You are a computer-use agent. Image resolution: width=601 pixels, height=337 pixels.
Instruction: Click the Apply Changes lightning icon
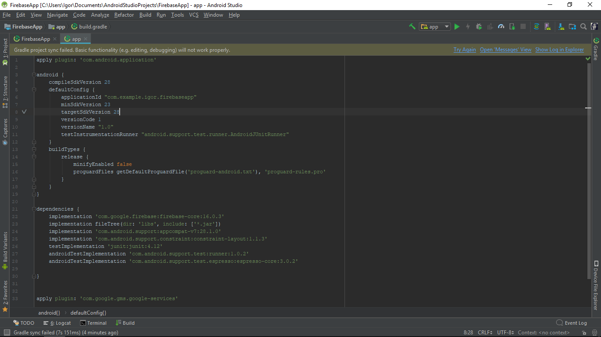click(468, 27)
